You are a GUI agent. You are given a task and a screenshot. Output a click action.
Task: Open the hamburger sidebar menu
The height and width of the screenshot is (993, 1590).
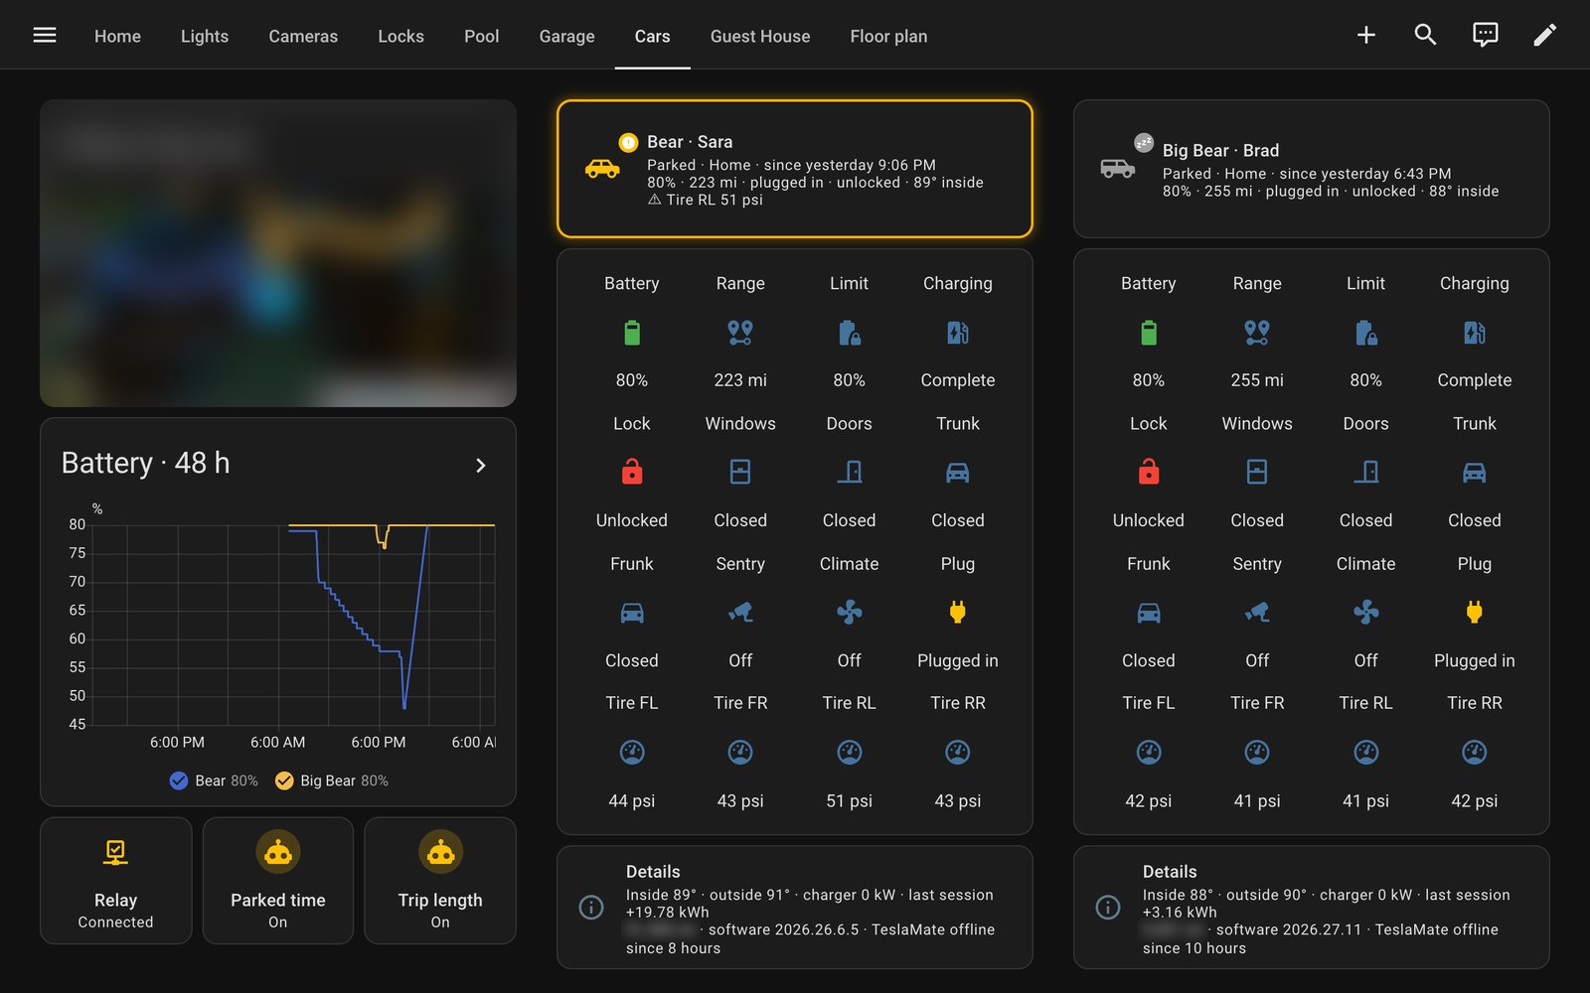(x=45, y=35)
